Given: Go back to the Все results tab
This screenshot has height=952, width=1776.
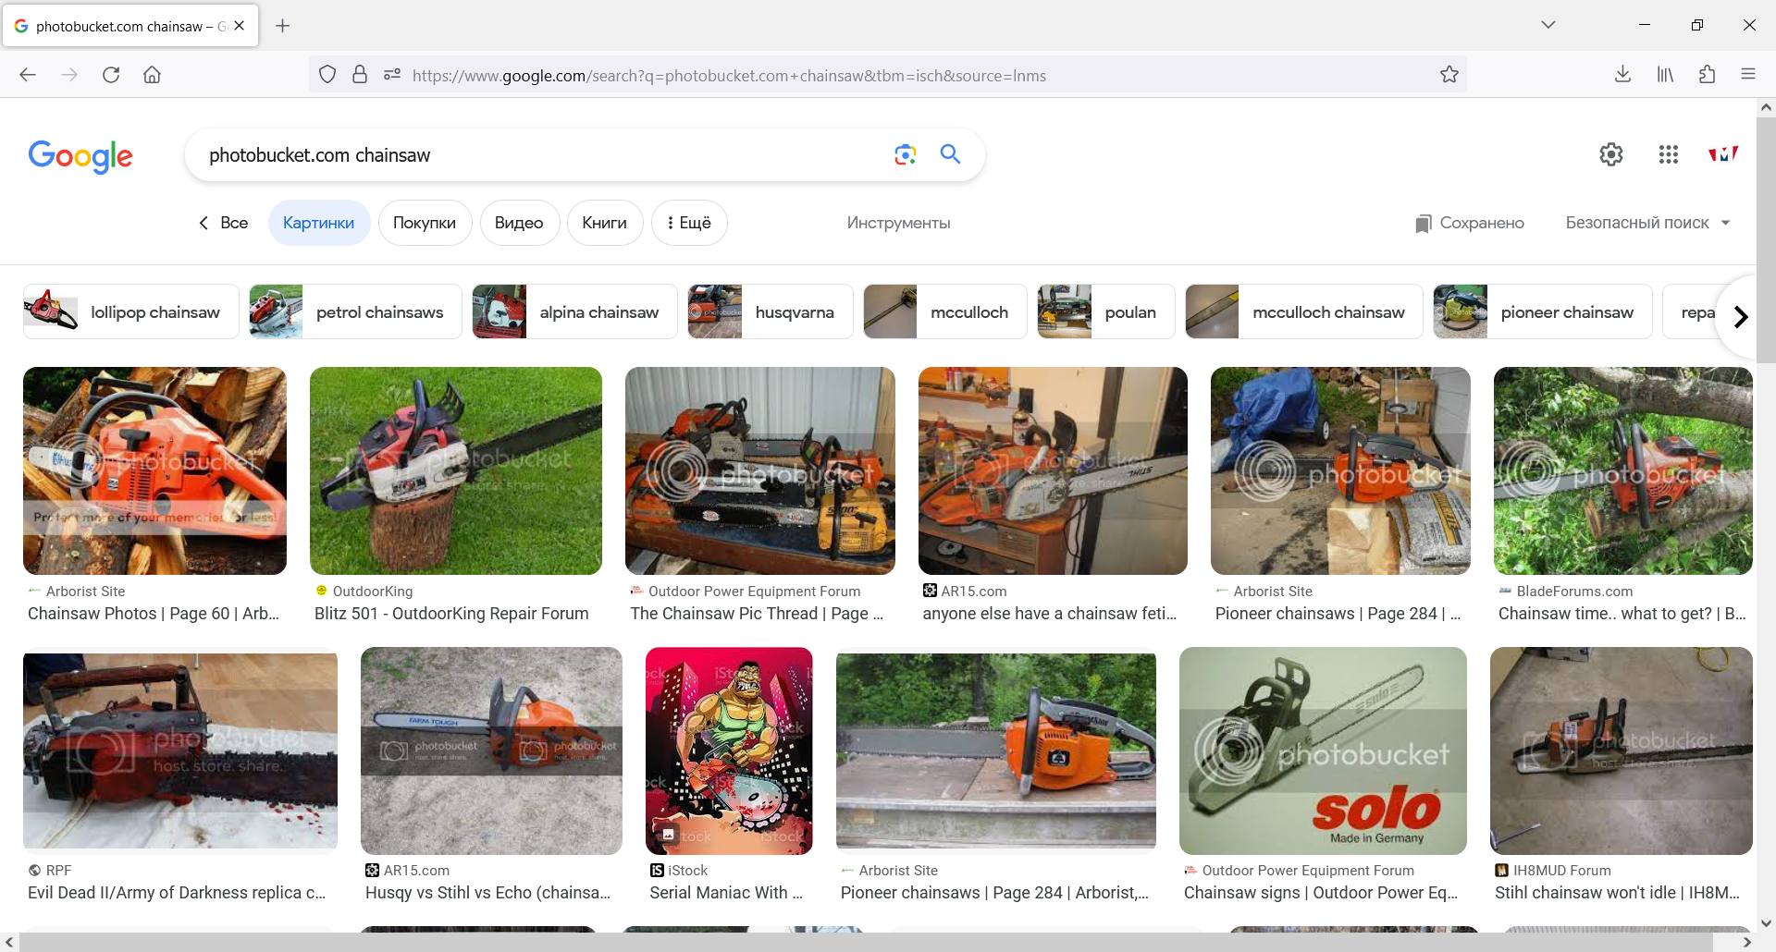Looking at the screenshot, I should point(223,223).
